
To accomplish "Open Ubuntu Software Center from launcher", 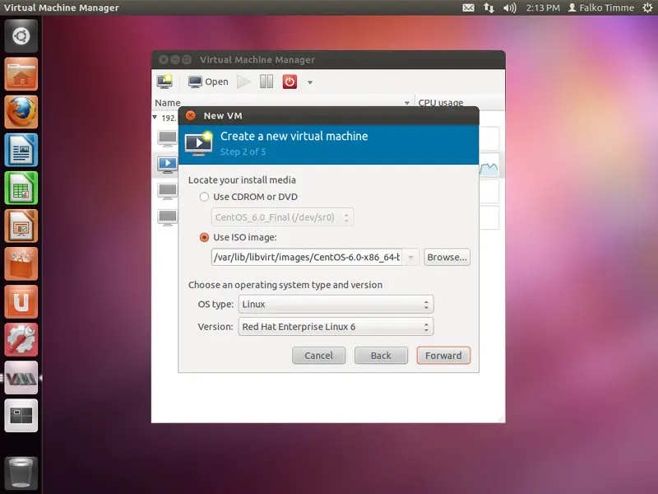I will [x=21, y=263].
